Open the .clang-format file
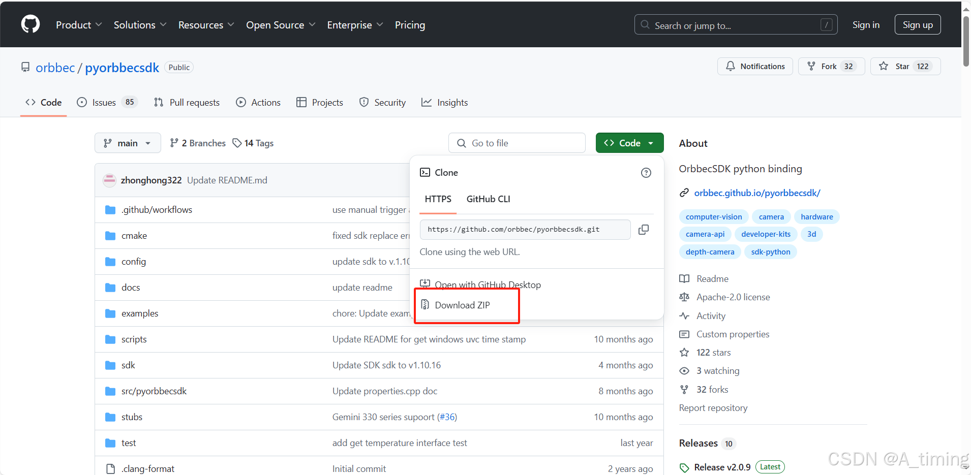This screenshot has height=475, width=971. (x=148, y=469)
